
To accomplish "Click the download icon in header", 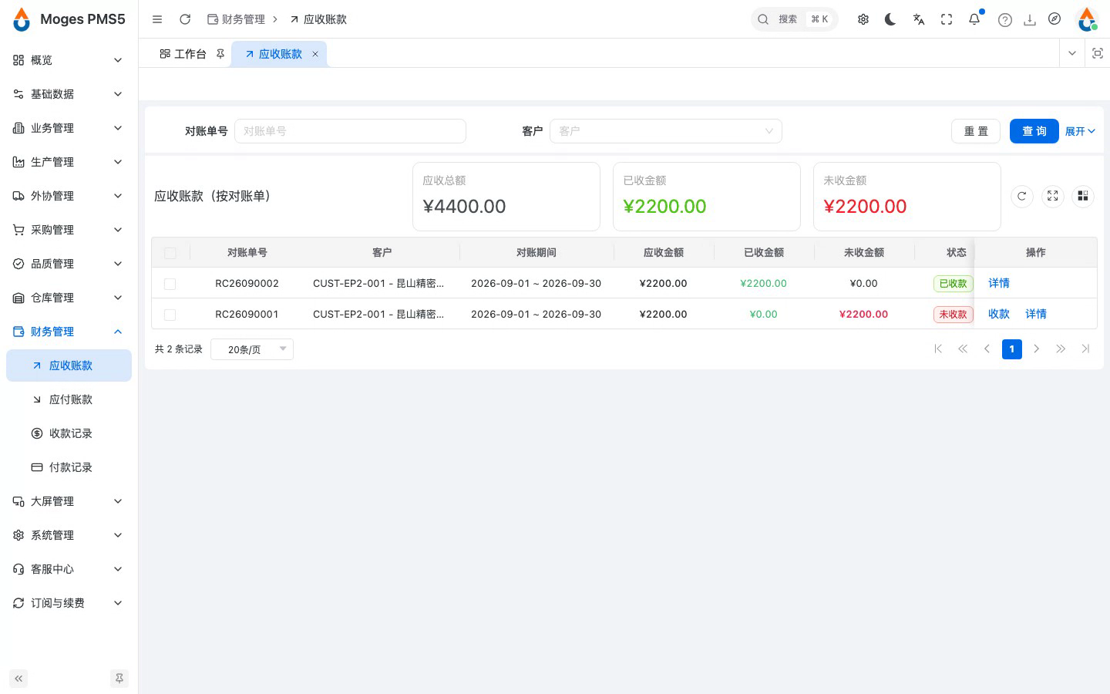I will (x=1030, y=20).
